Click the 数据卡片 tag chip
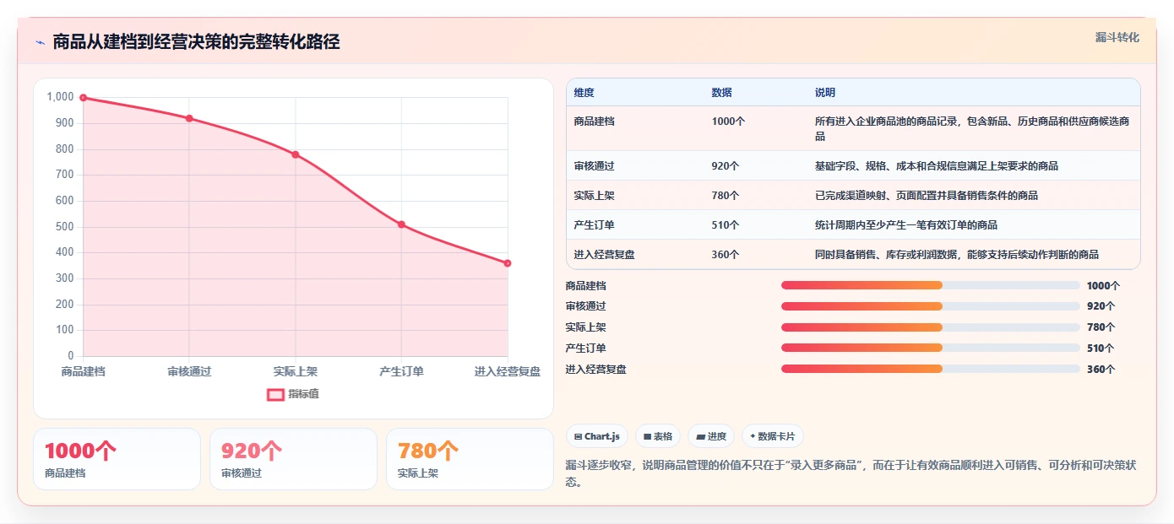The width and height of the screenshot is (1174, 524). pyautogui.click(x=773, y=436)
